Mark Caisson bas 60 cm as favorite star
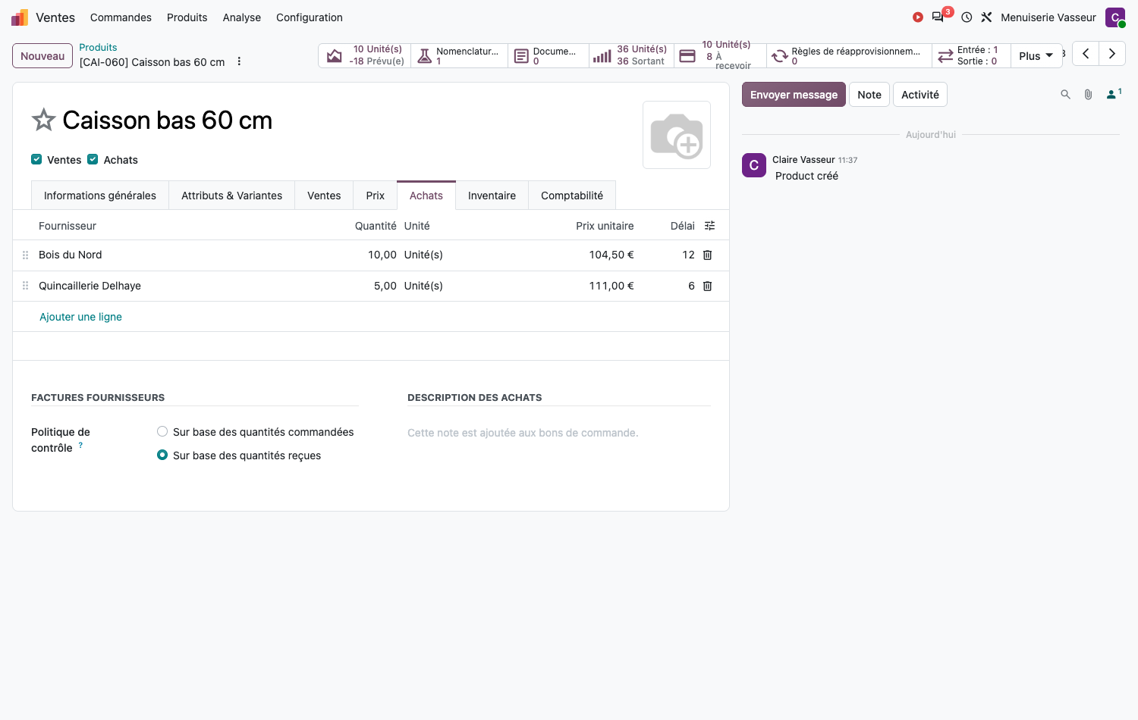 (44, 120)
